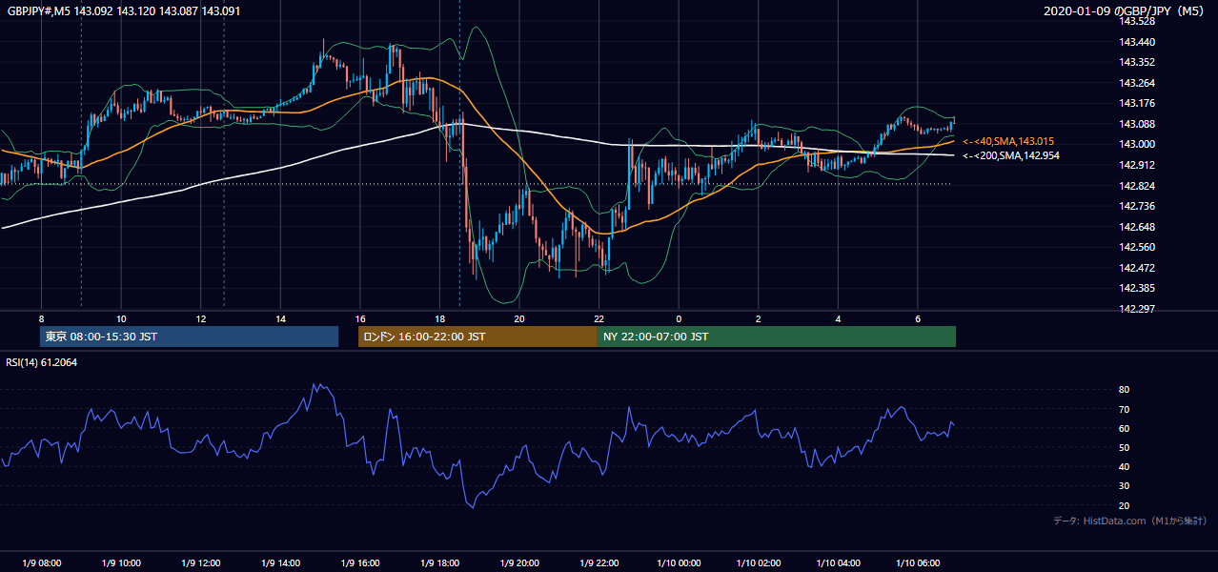This screenshot has width=1218, height=572.
Task: Click the hour label 18 under price chart
Action: click(x=440, y=318)
